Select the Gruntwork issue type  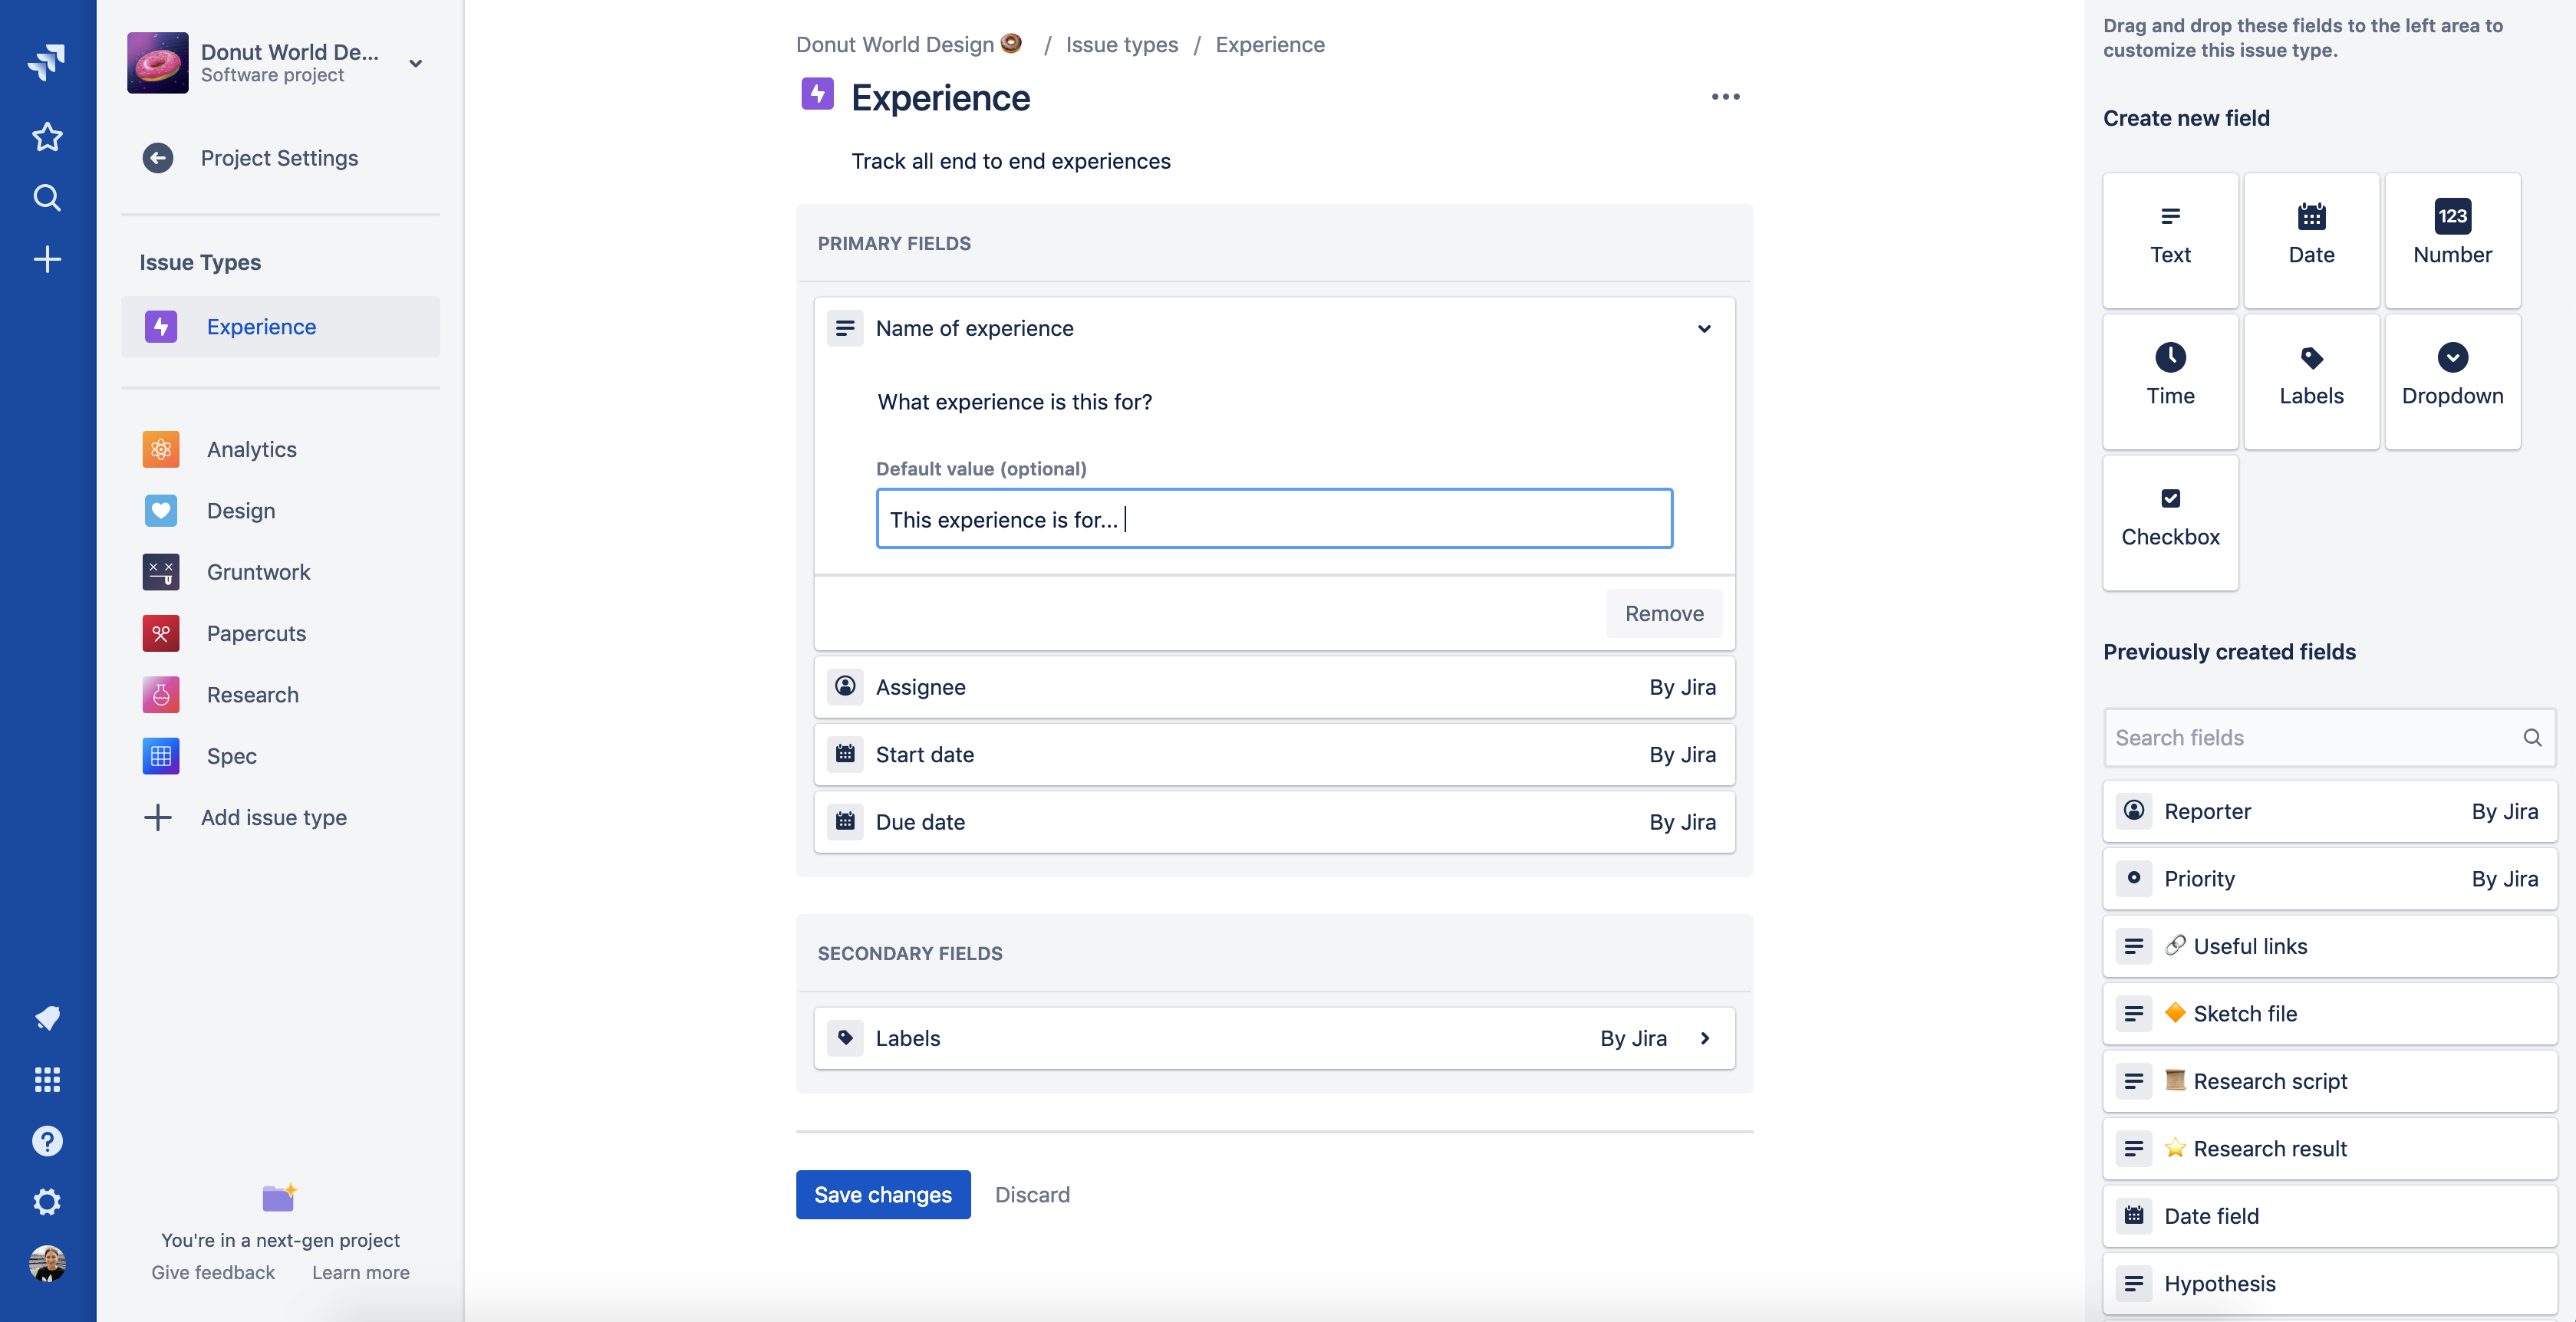click(x=280, y=571)
